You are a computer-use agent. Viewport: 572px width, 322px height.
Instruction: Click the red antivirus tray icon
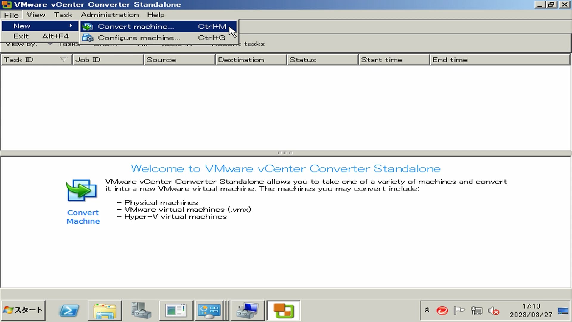[x=442, y=311]
